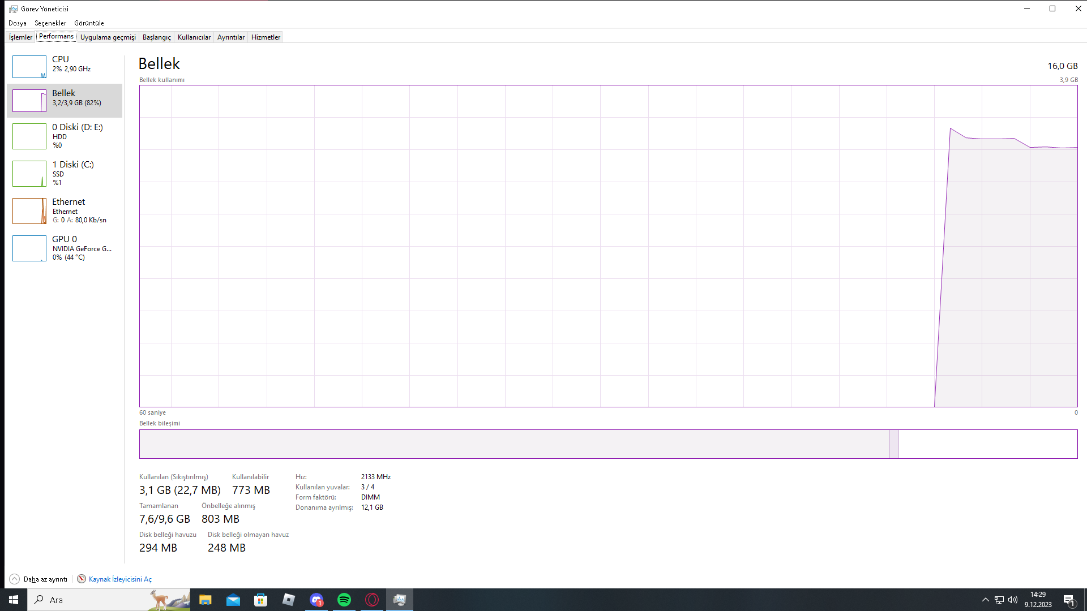Open the Dosya menu

[x=17, y=23]
